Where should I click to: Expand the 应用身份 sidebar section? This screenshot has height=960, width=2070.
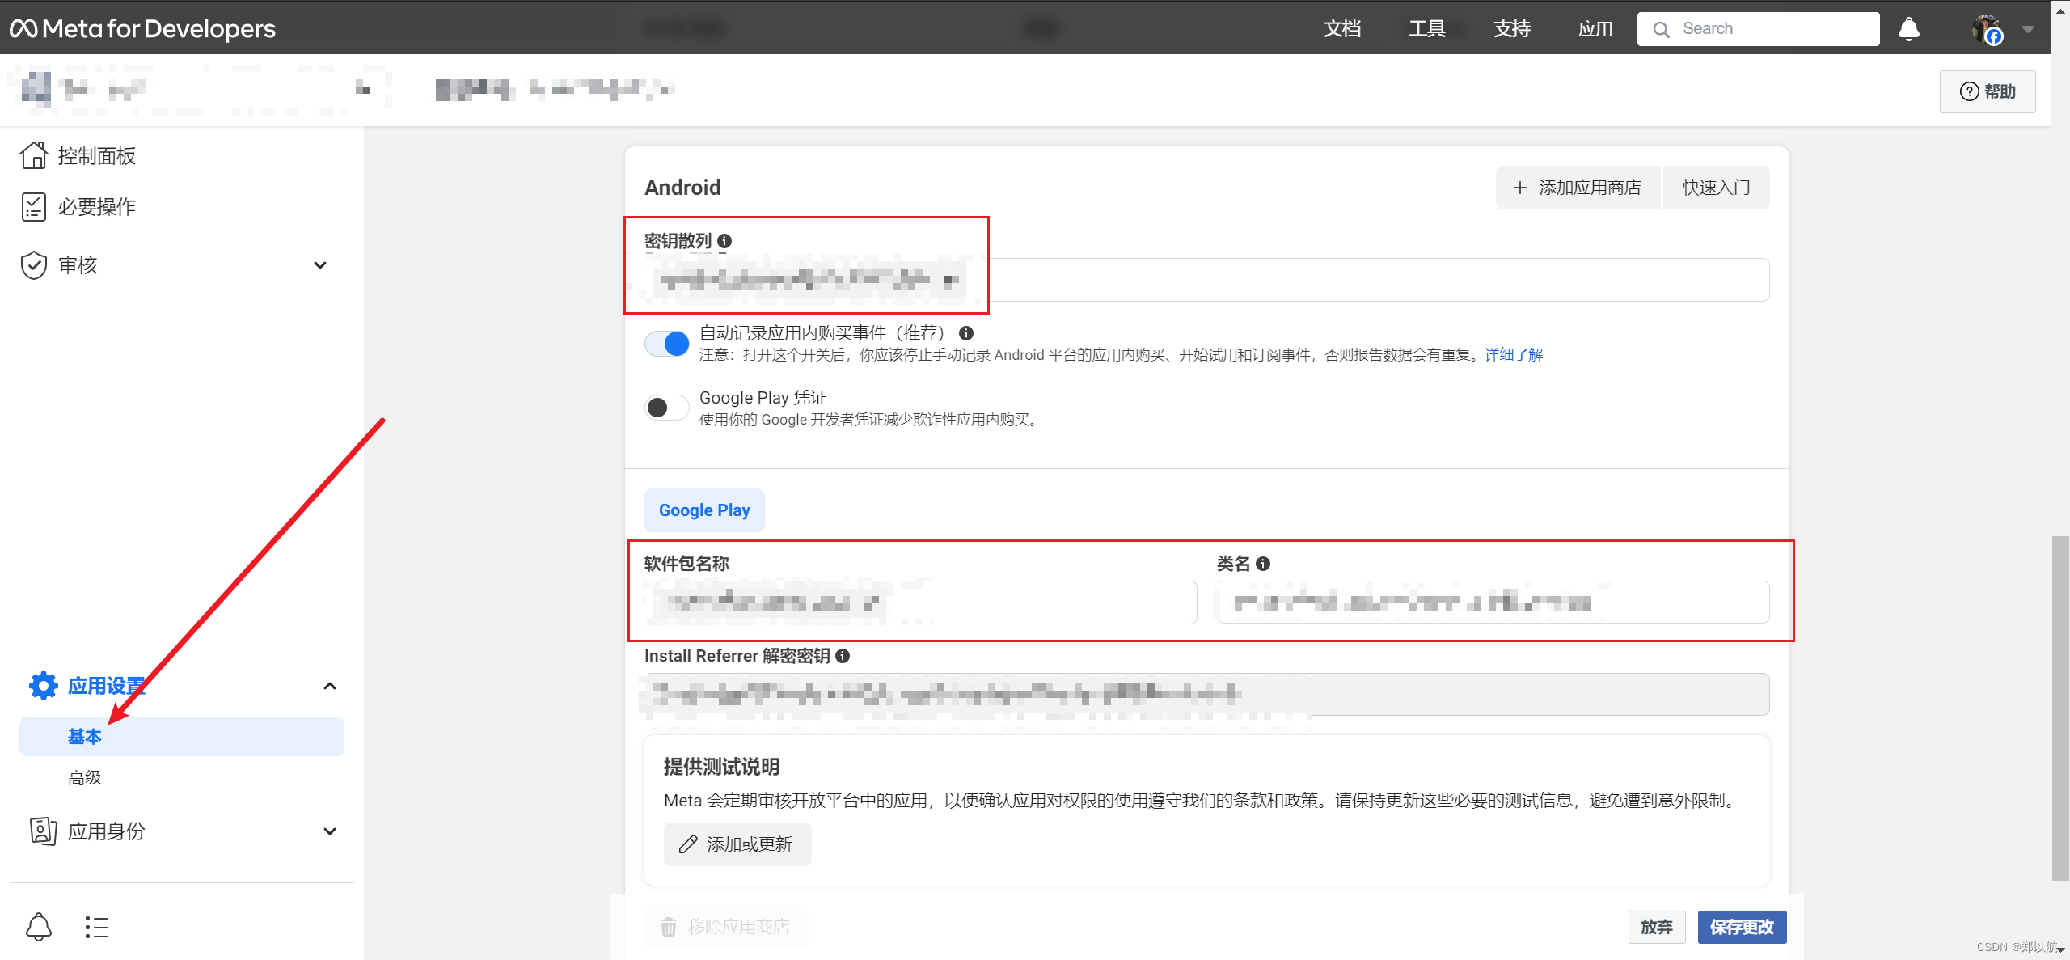pyautogui.click(x=329, y=831)
